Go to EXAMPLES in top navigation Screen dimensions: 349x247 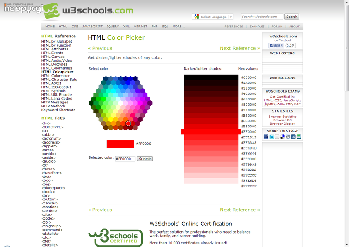(x=257, y=27)
